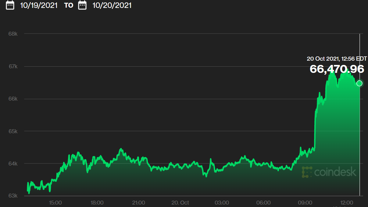The height and width of the screenshot is (207, 368).
Task: Select the 18:00 time axis label
Action: (97, 203)
